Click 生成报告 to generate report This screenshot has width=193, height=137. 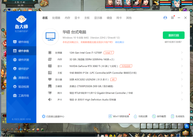tap(178, 116)
